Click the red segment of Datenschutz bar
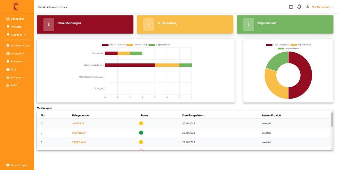 (x=111, y=54)
